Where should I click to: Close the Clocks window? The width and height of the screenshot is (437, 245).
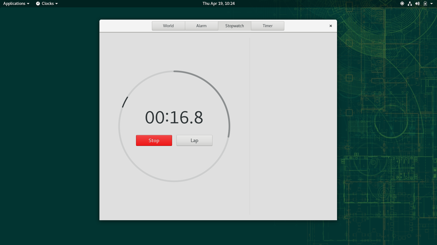pyautogui.click(x=330, y=26)
